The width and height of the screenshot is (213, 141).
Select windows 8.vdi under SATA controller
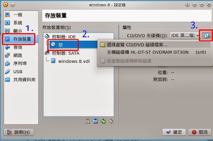pyautogui.click(x=74, y=61)
